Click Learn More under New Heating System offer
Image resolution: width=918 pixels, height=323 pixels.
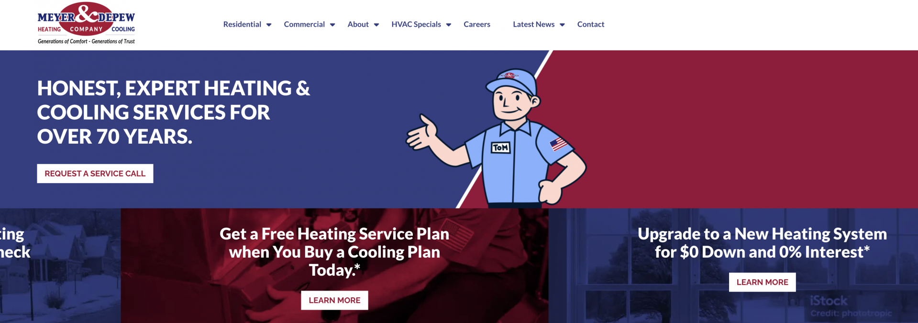pos(763,282)
